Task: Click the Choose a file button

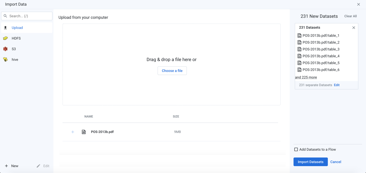Action: [x=172, y=71]
